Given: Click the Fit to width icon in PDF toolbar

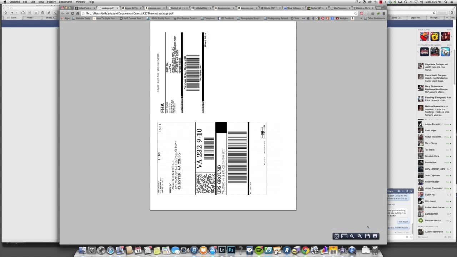Looking at the screenshot, I should point(344,236).
